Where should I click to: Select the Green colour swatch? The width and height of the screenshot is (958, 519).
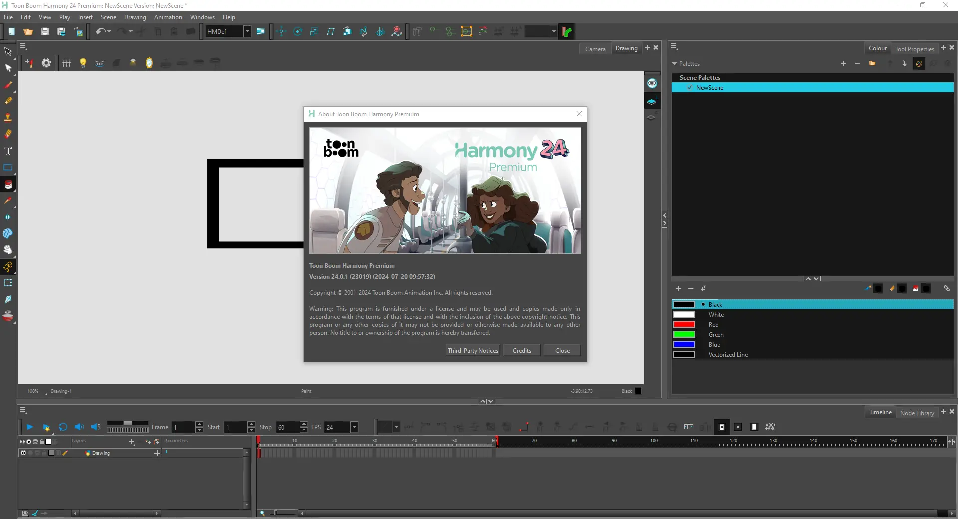tap(684, 335)
